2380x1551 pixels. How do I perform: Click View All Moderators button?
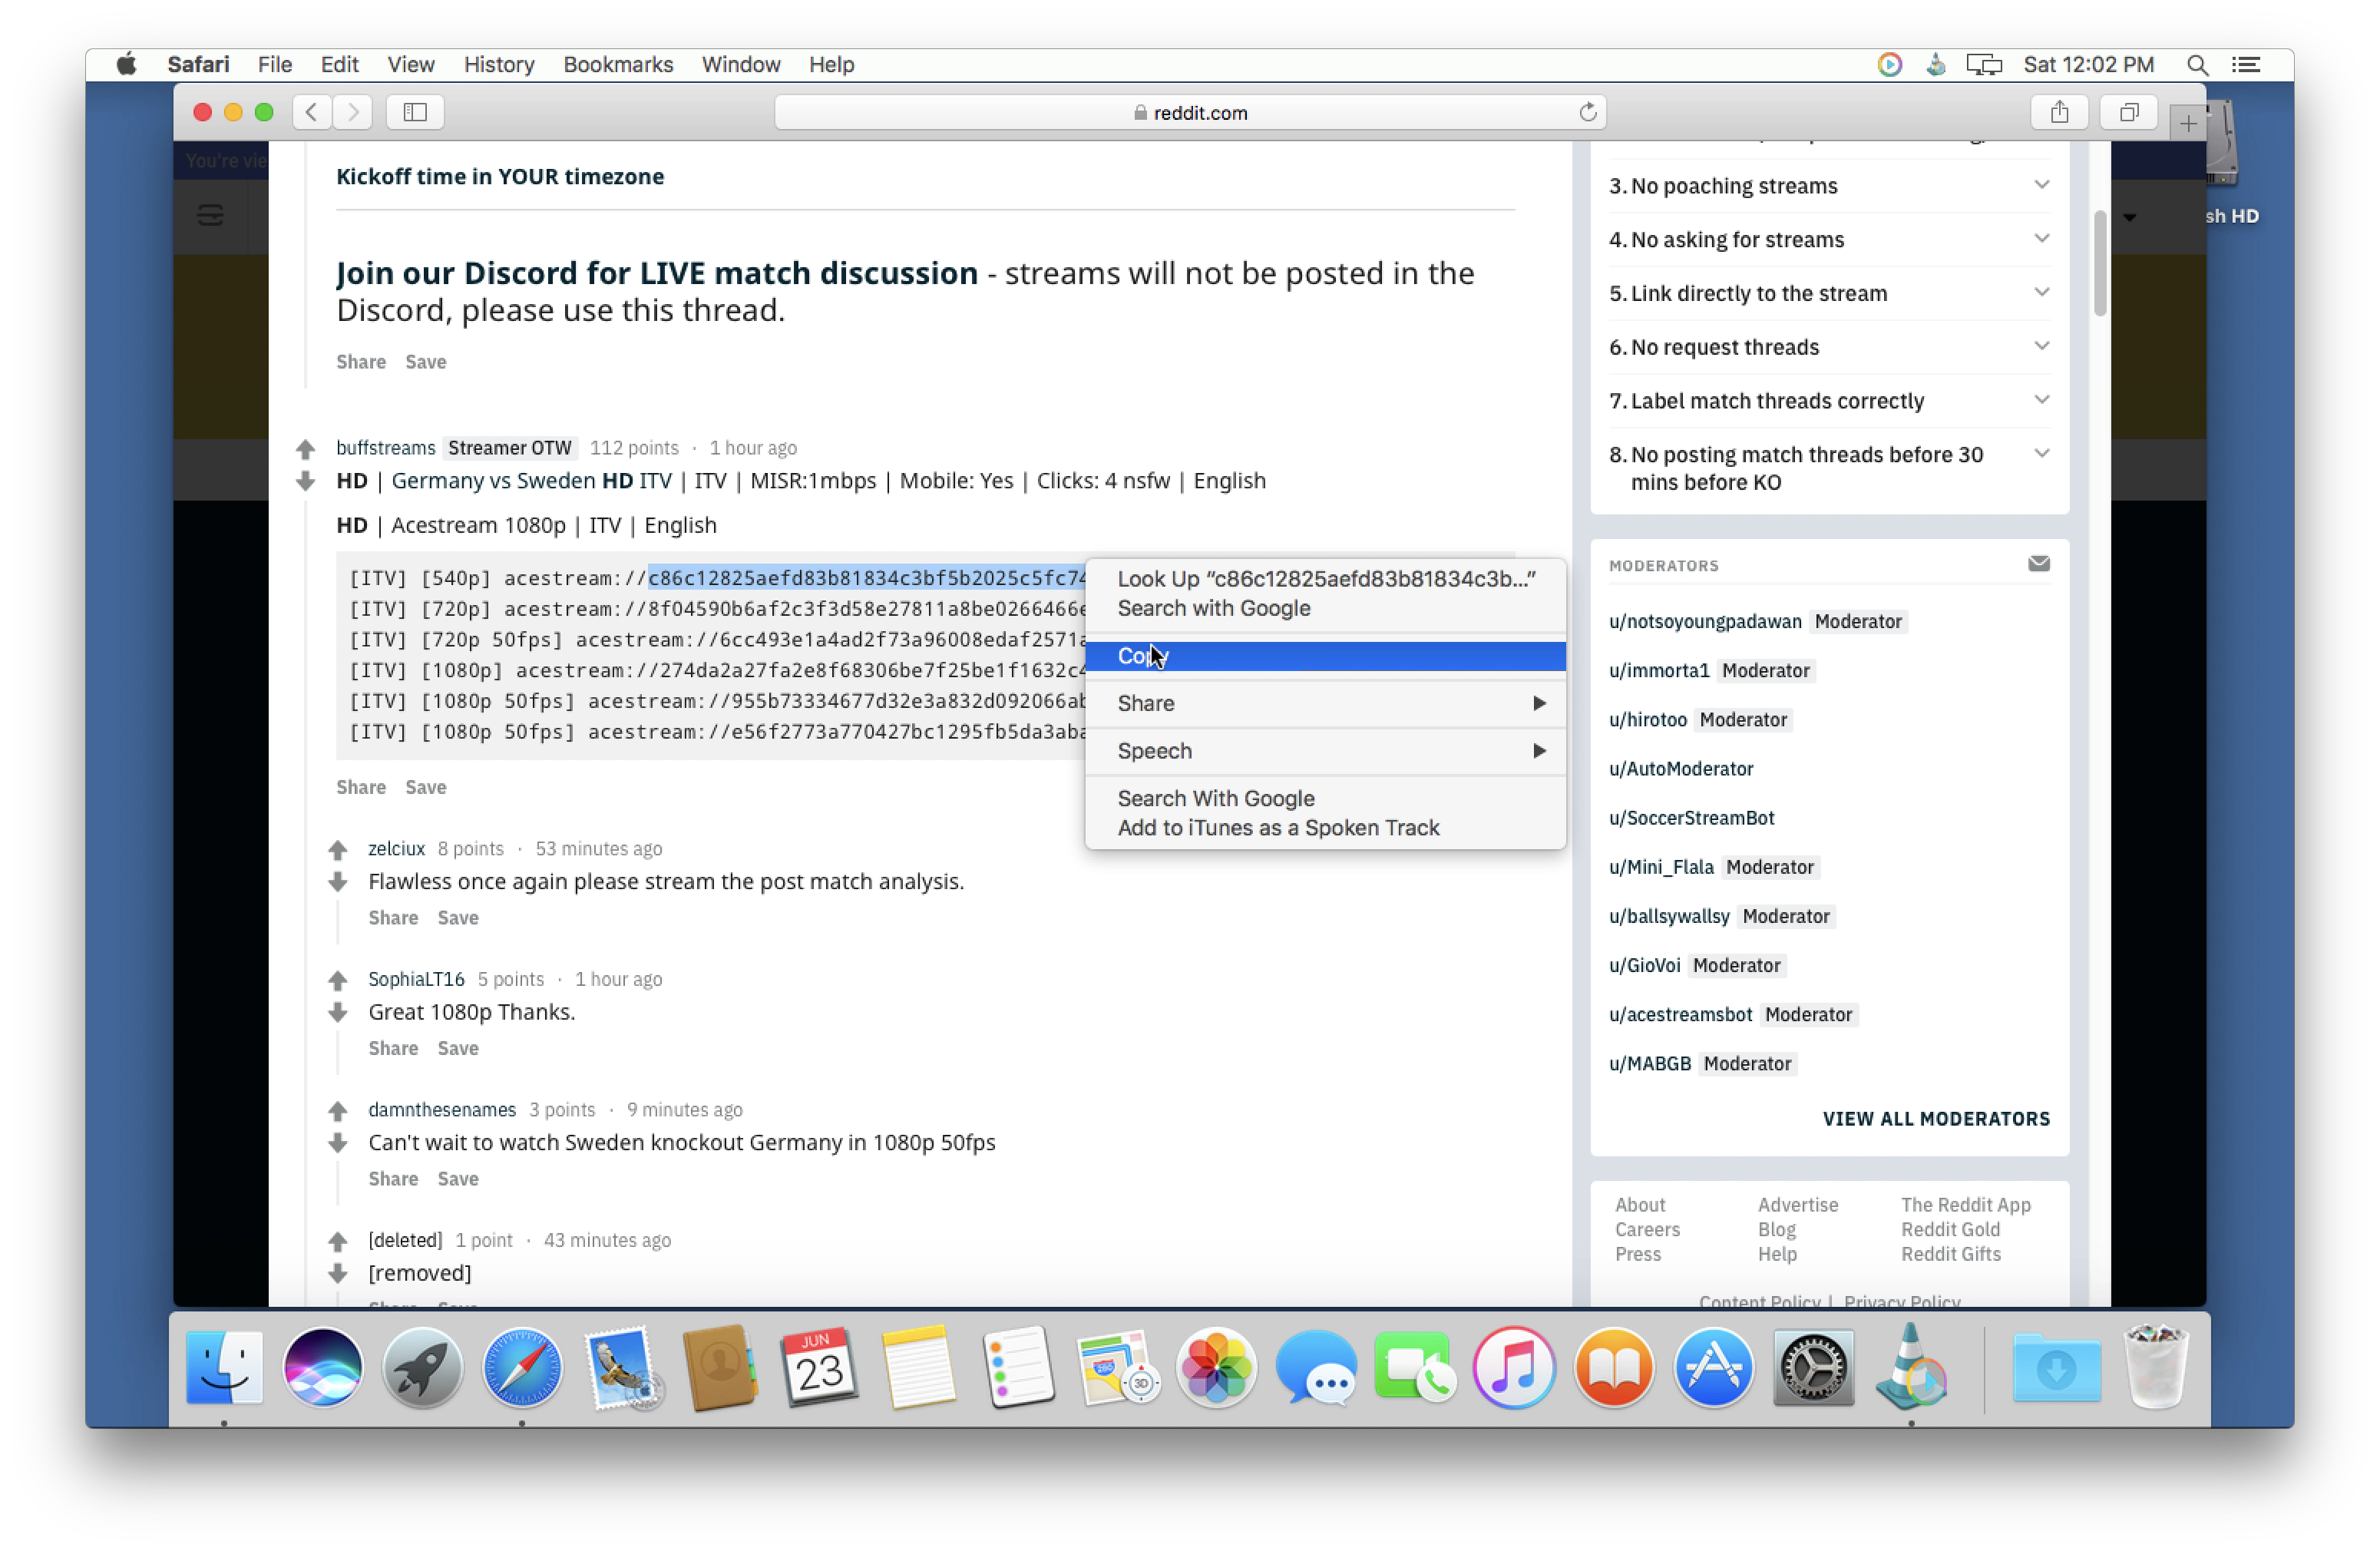pos(1936,1117)
